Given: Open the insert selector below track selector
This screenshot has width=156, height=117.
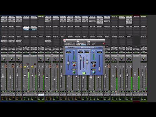Looking at the screenshot, I should [x=69, y=45].
